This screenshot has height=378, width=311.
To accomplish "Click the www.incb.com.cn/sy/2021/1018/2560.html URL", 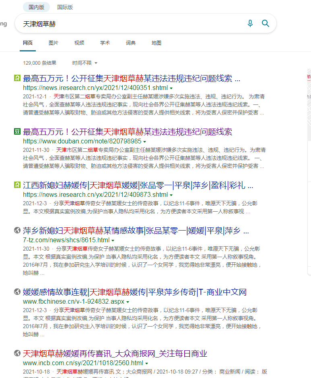I will click(x=83, y=363).
